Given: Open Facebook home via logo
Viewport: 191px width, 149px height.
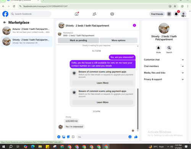Looking at the screenshot, I should (x=5, y=14).
